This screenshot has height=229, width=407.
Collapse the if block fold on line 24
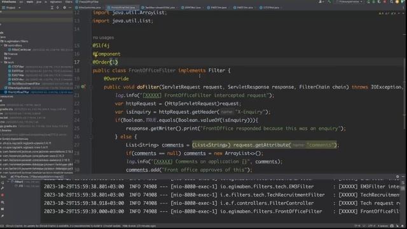pos(92,120)
